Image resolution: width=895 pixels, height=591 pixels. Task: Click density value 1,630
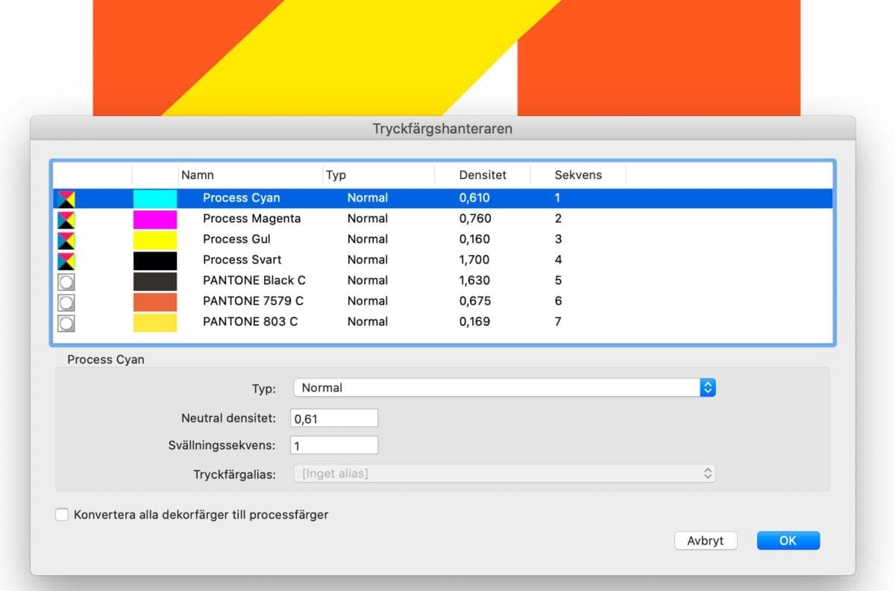click(474, 281)
